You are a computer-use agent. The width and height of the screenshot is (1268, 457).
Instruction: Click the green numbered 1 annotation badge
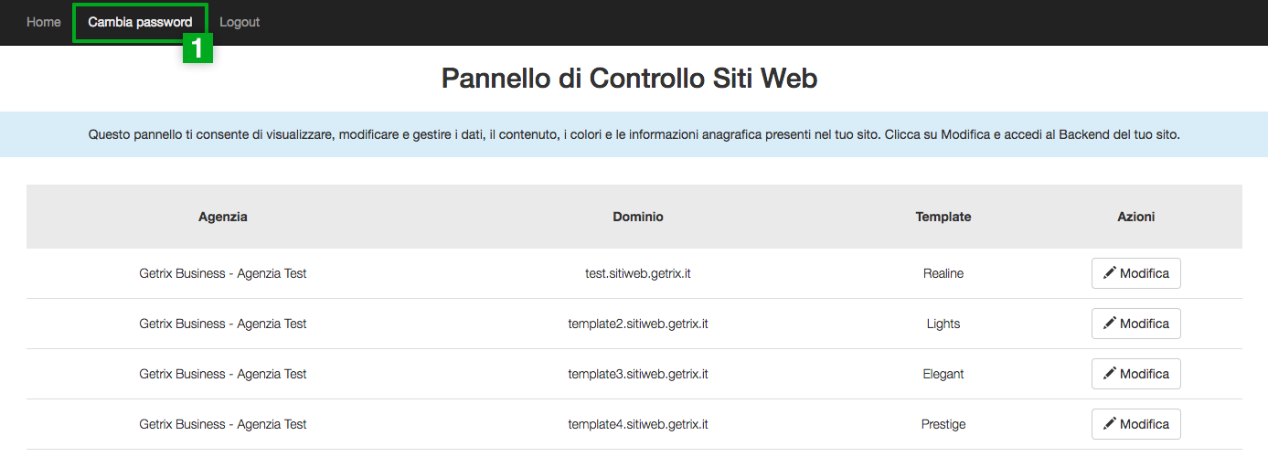point(198,48)
